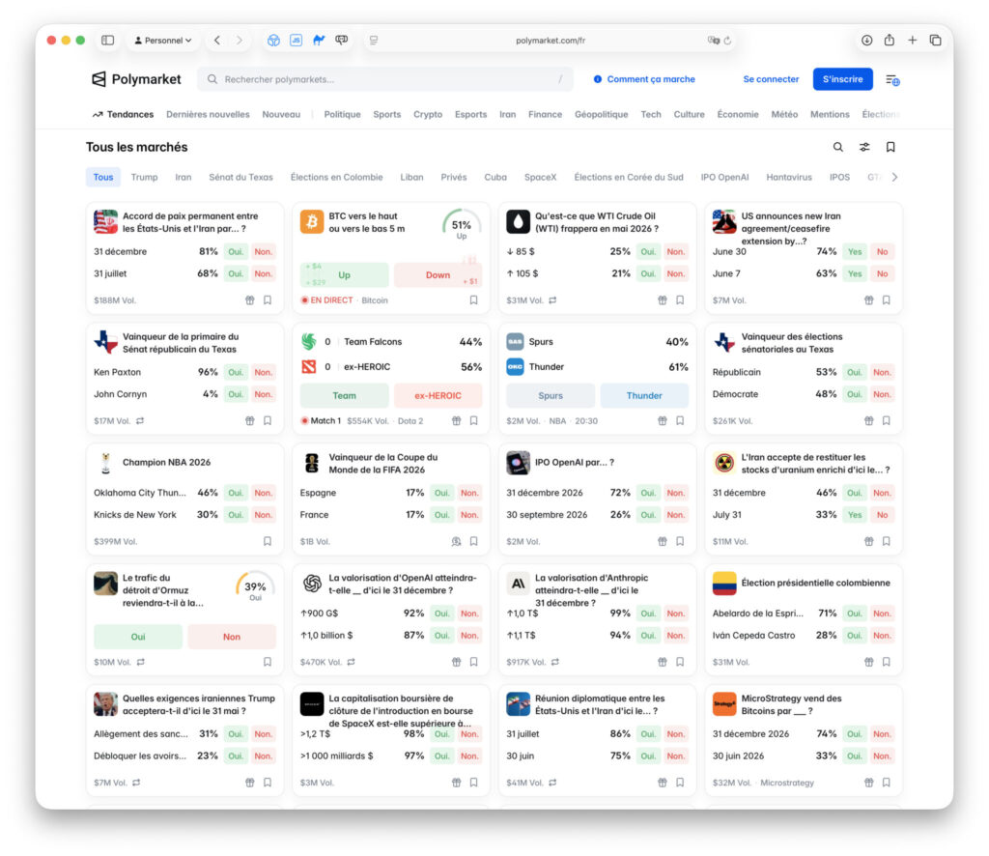Screen dimensions: 989x856
Task: Focus the Rechercher polymarkets search field
Action: (384, 79)
